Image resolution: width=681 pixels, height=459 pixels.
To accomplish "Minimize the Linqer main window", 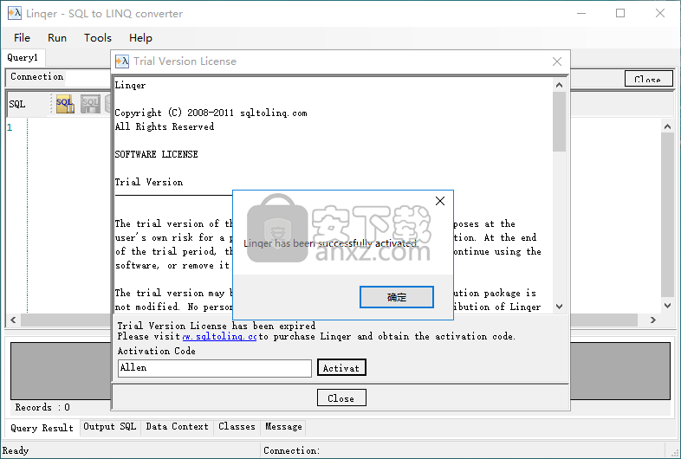I will tap(581, 14).
